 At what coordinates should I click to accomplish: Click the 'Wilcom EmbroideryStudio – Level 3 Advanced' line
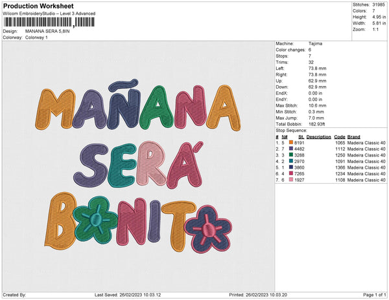49,14
